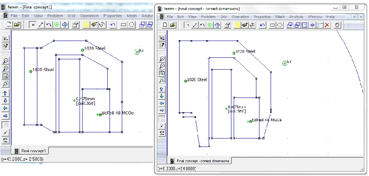Viewport: 369px width, 176px height.
Task: Pan up arrow in Final concept1 side toolbar
Action: point(5,93)
